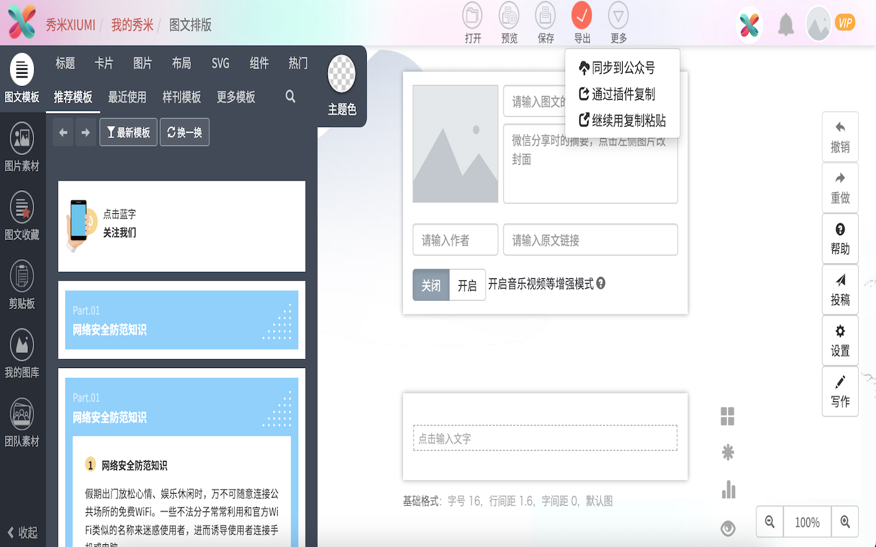Open the 最新模板 filter dropdown
876x547 pixels.
click(128, 132)
